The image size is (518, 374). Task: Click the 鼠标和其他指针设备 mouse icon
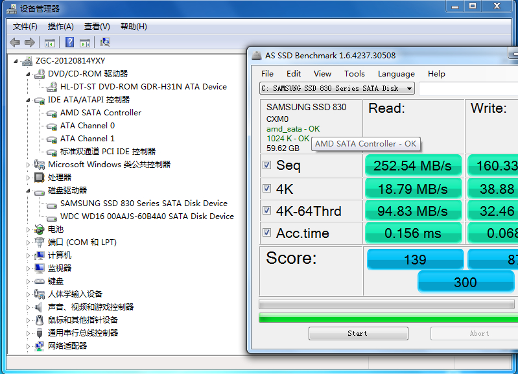(40, 320)
